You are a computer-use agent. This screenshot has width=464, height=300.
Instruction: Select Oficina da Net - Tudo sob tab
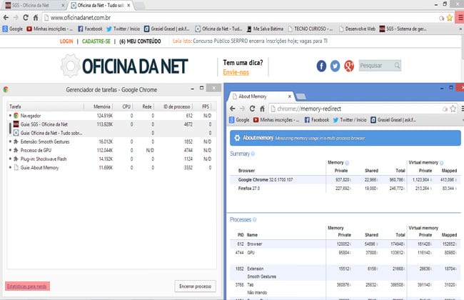[101, 5]
